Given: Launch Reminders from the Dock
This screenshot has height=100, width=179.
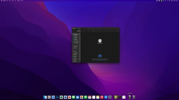Looking at the screenshot, I should (94, 97).
